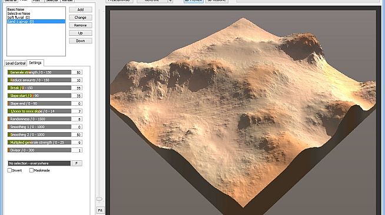
Task: Switch to the Level Control tab
Action: pyautogui.click(x=15, y=63)
